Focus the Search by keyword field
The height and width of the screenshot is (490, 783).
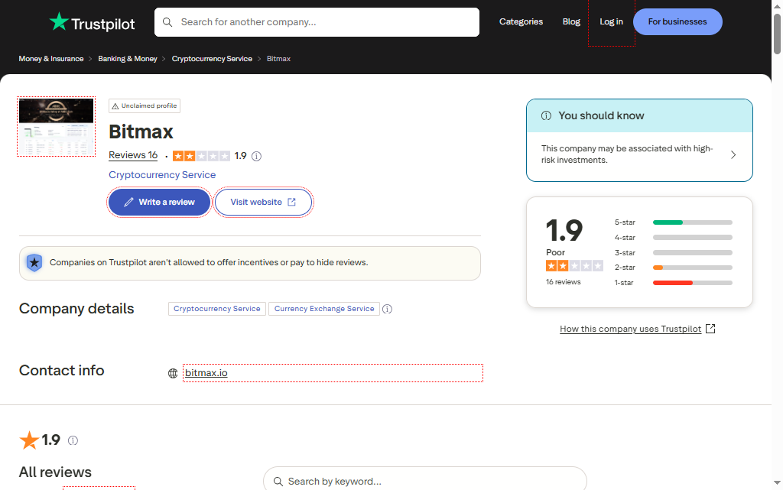tap(425, 481)
